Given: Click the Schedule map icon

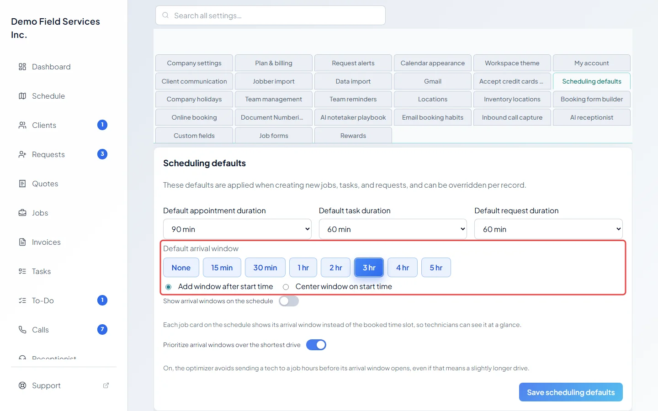Looking at the screenshot, I should [x=22, y=96].
